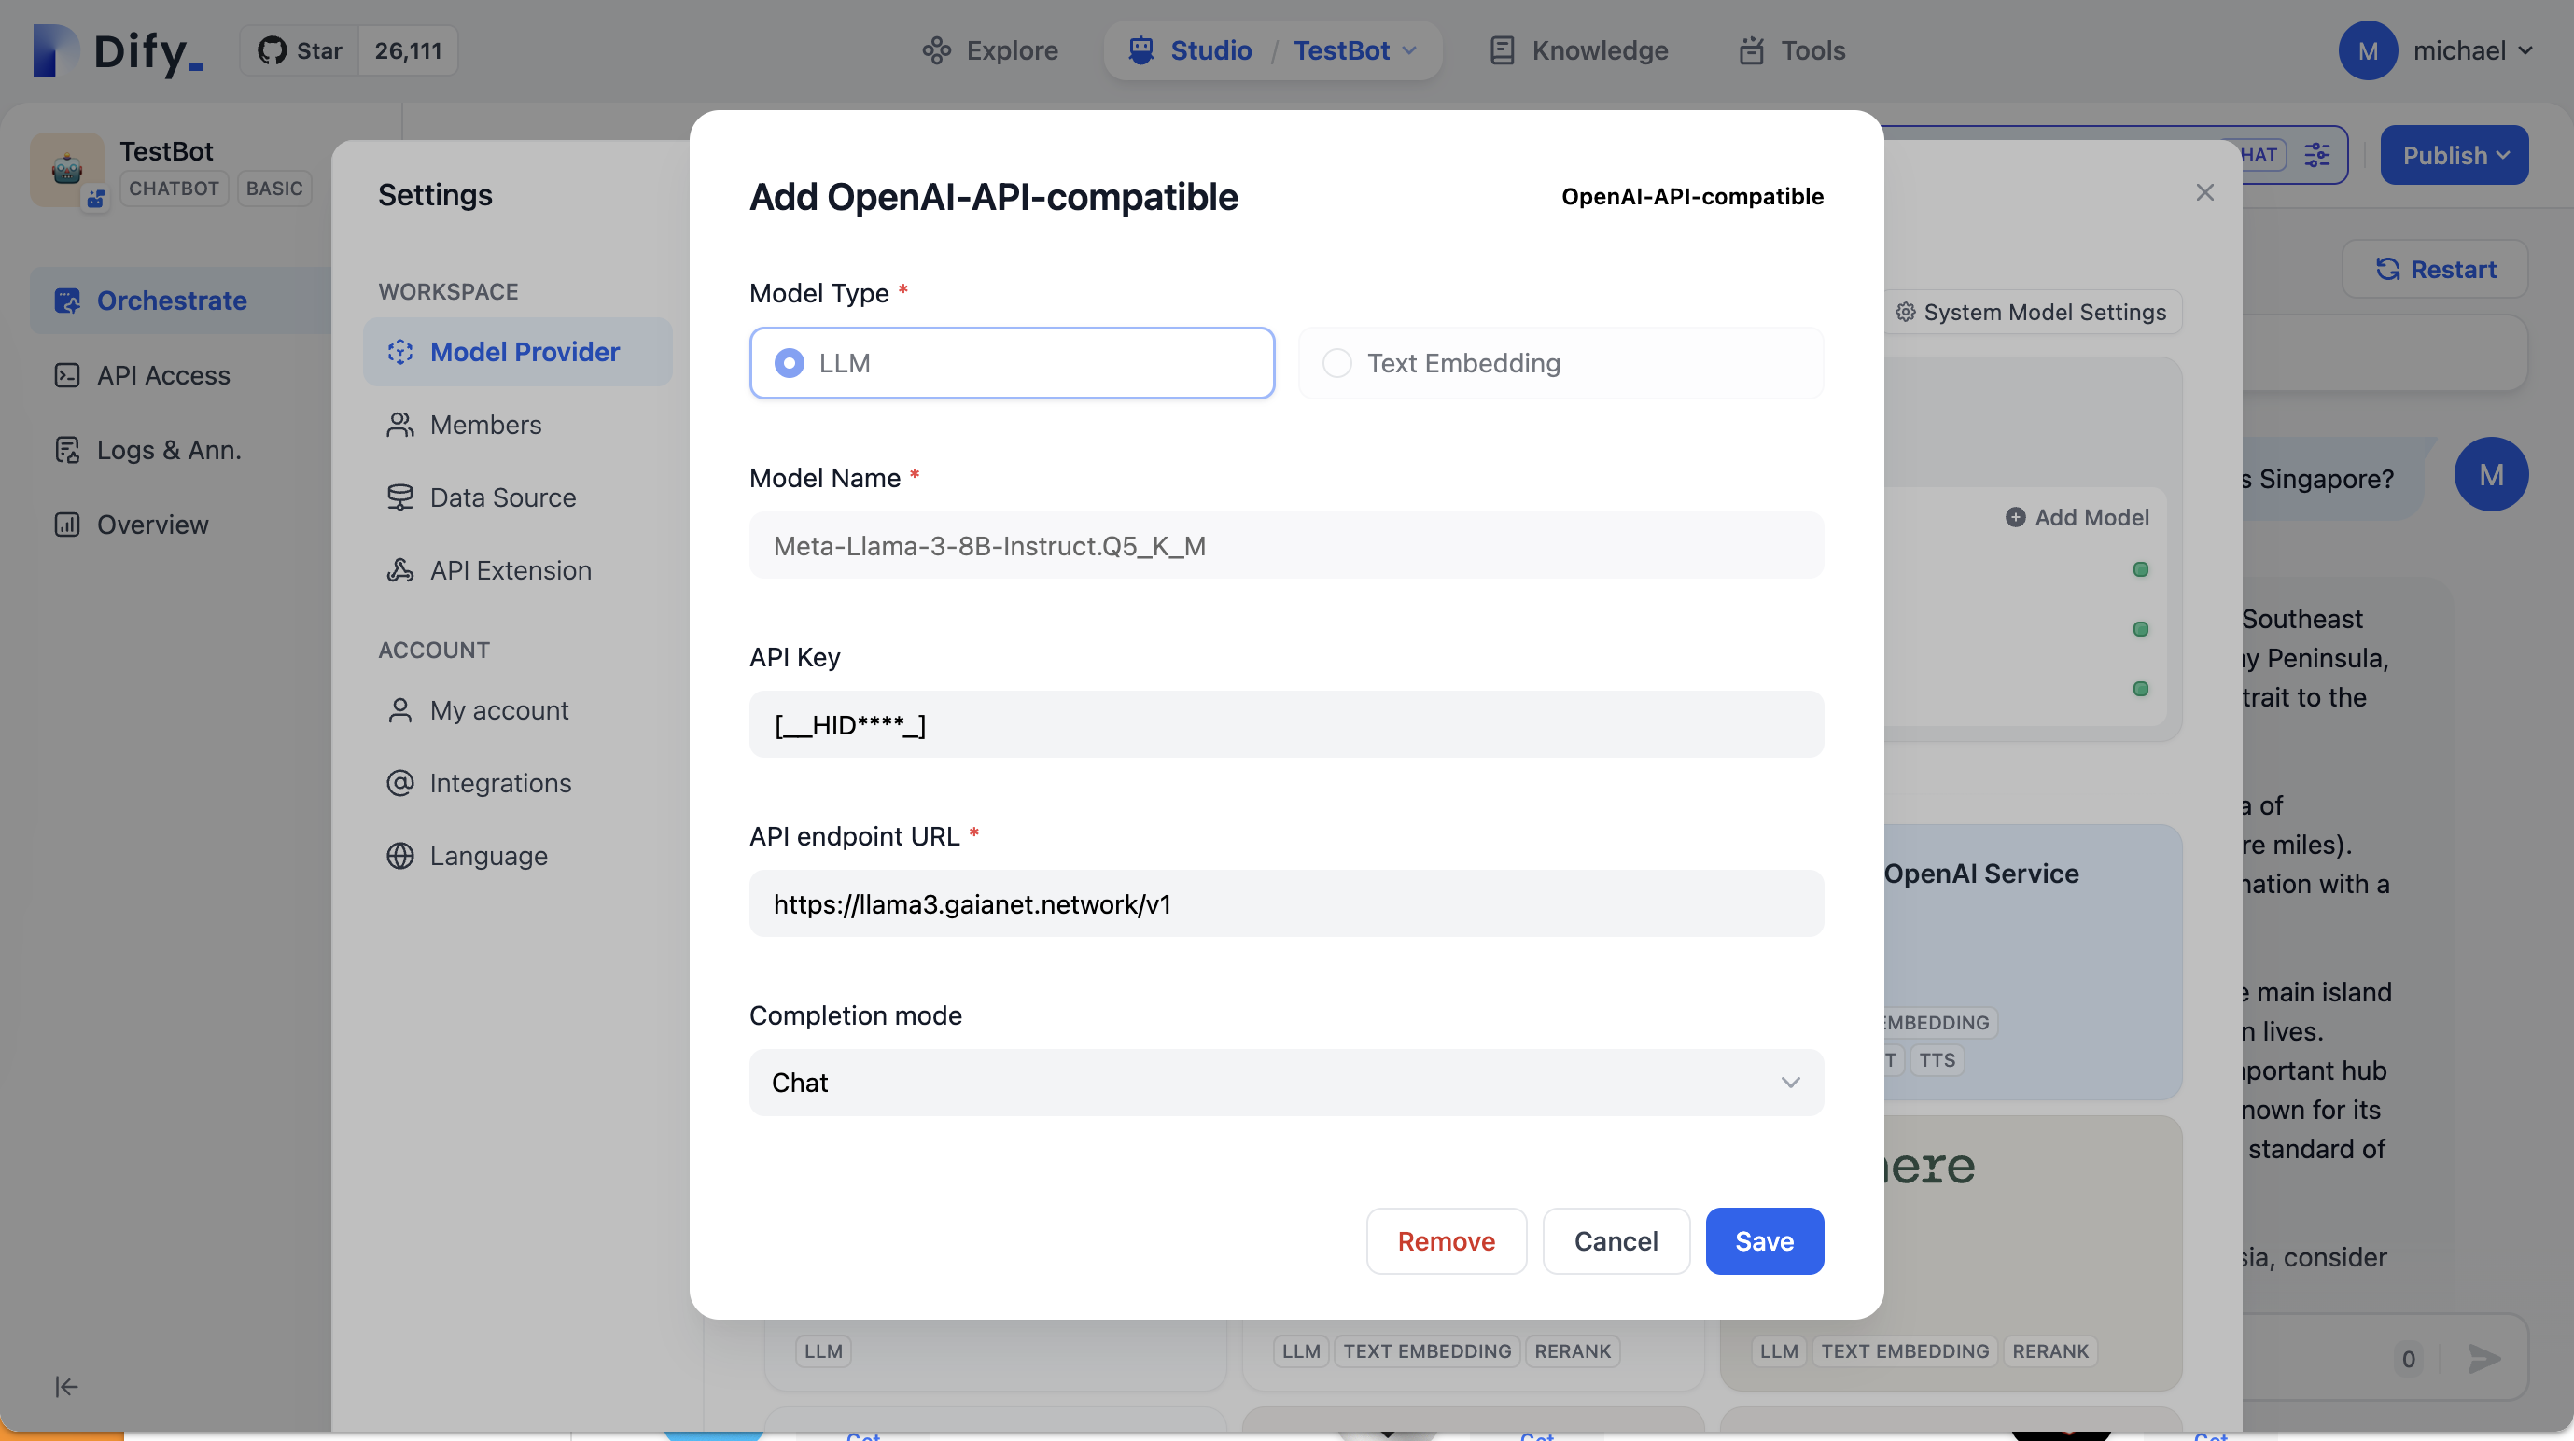Click the Overview sidebar icon
This screenshot has width=2574, height=1441.
(x=67, y=524)
